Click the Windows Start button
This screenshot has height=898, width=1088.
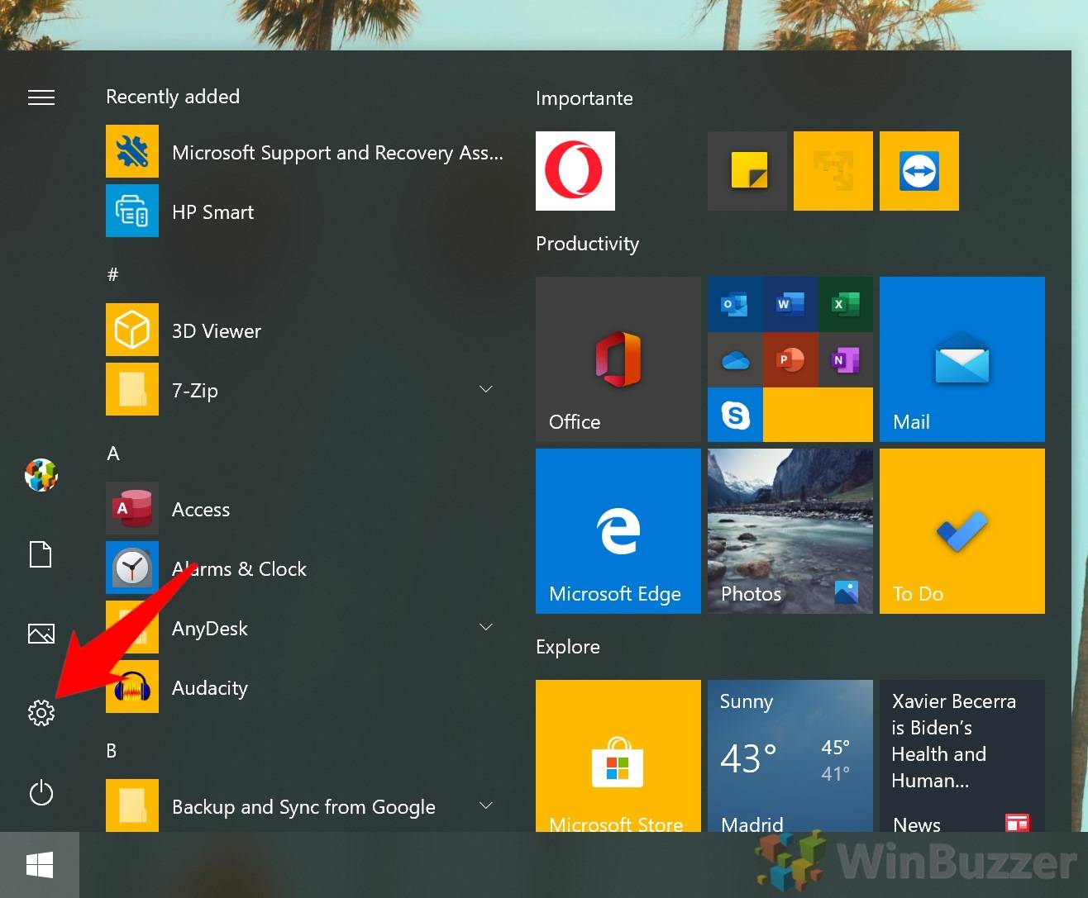pyautogui.click(x=40, y=865)
